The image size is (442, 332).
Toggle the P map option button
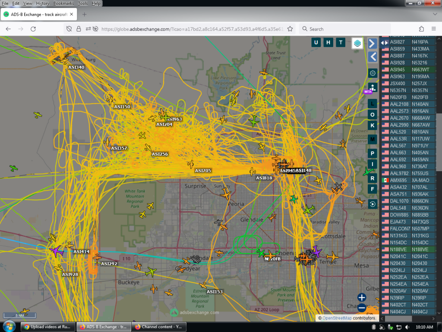coord(373,153)
